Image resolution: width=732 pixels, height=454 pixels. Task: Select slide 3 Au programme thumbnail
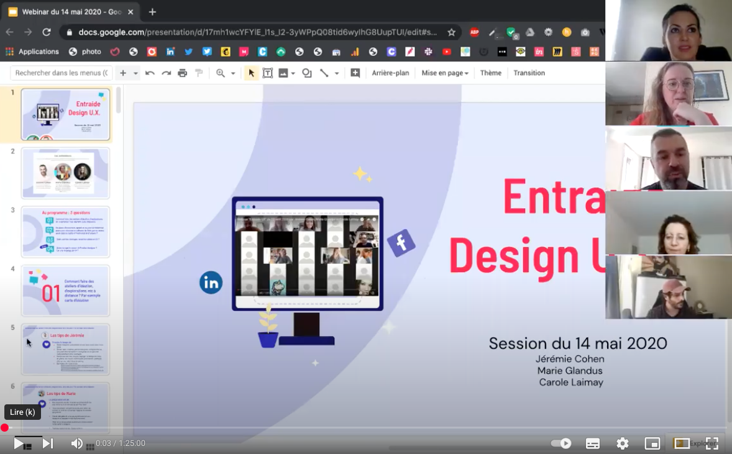(65, 232)
